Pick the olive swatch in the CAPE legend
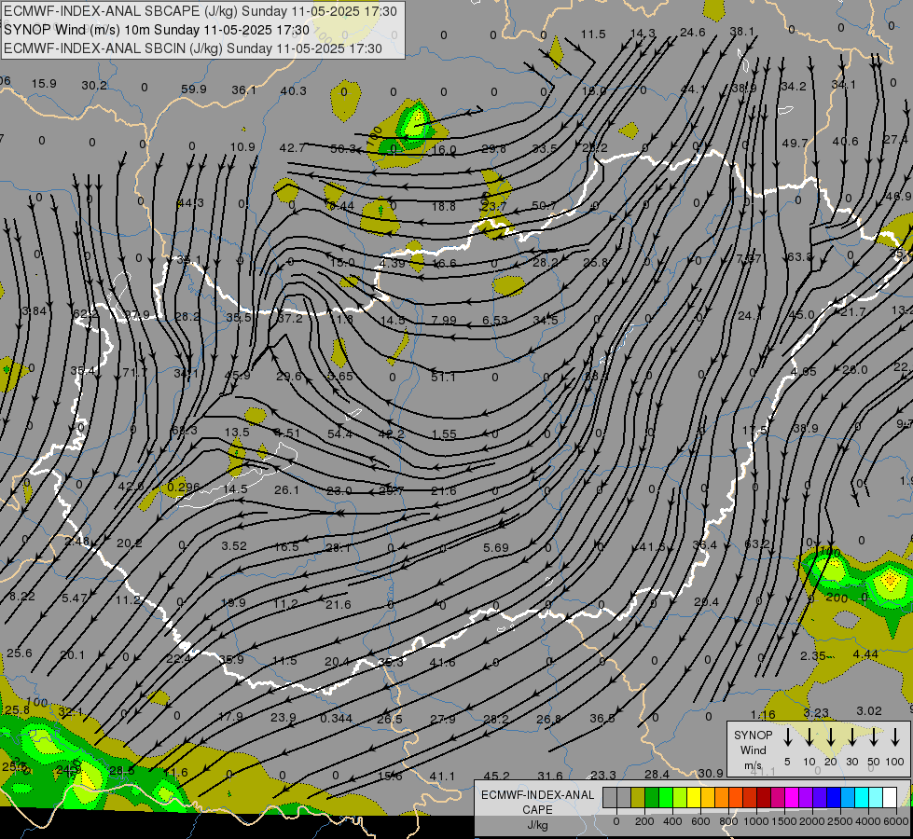The height and width of the screenshot is (839, 913). point(638,797)
